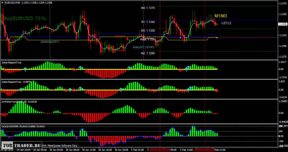Viewport: 288px width, 152px height.
Task: Click the first cyan up arrow in top JoKer panel
Action: [x=25, y=68]
